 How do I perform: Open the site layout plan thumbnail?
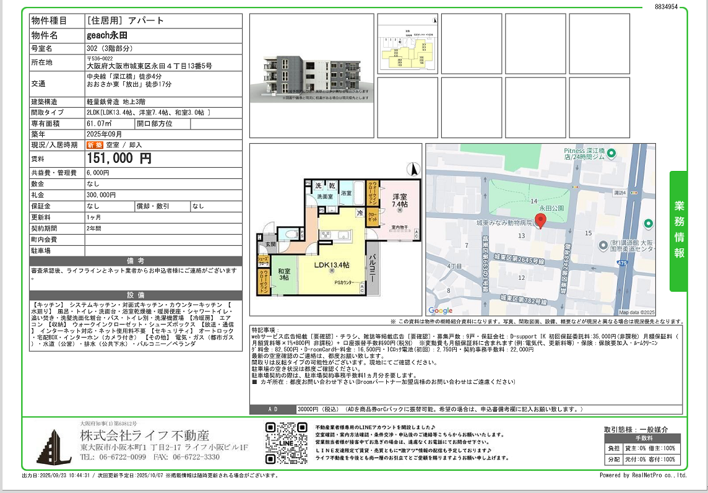[407, 44]
